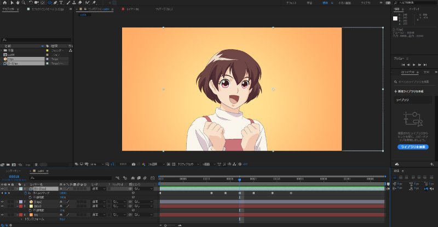Select the Libraries workspace in top bar
Viewport: 438px width, 227px height.
point(366,3)
